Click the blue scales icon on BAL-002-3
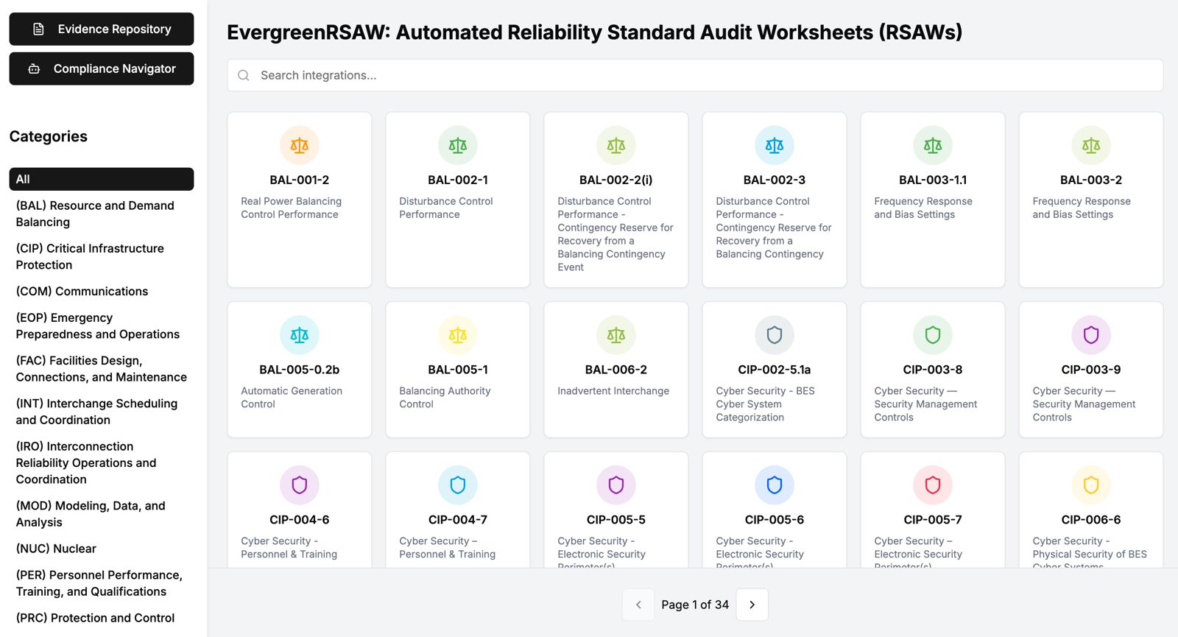 [x=774, y=146]
